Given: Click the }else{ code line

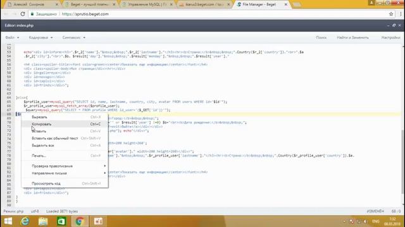Looking at the screenshot, I should point(22,98).
